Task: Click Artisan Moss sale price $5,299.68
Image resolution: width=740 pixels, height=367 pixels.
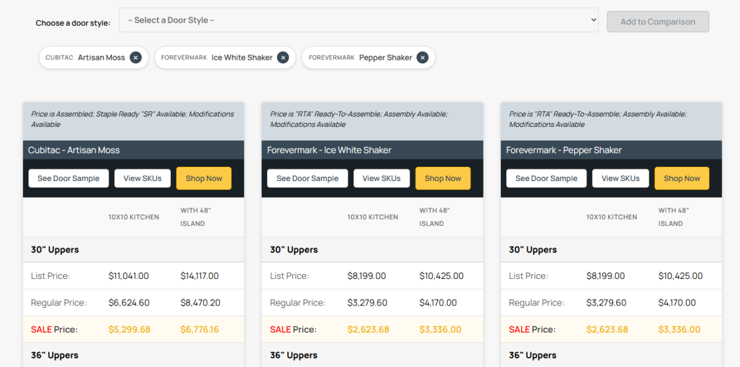Action: pyautogui.click(x=129, y=329)
